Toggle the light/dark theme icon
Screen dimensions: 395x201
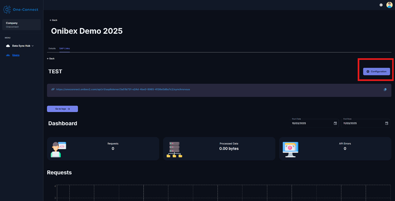pyautogui.click(x=381, y=5)
